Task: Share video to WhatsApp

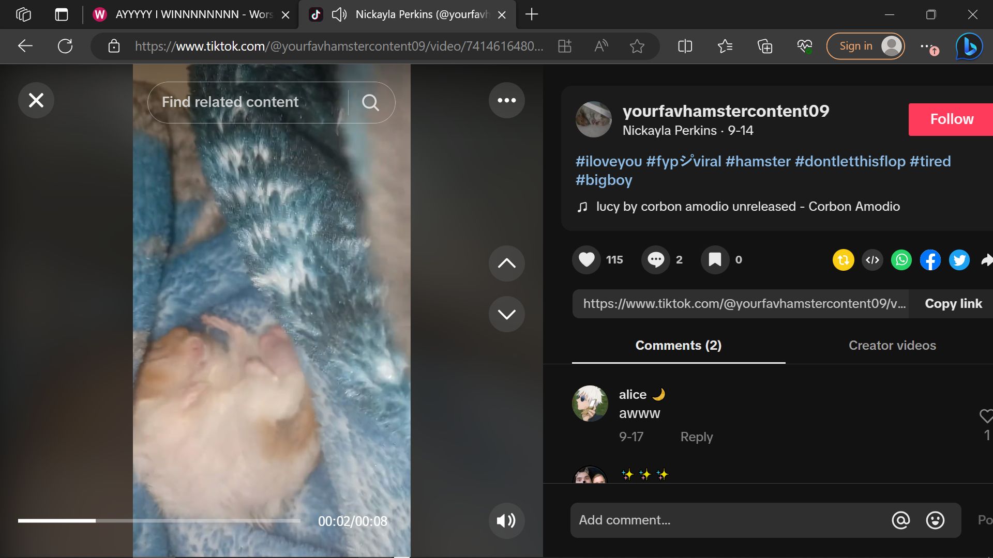Action: (x=901, y=260)
